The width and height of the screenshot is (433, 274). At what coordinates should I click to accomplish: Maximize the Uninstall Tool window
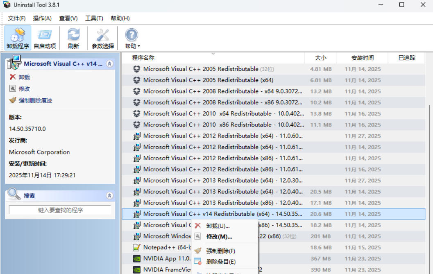click(x=402, y=5)
